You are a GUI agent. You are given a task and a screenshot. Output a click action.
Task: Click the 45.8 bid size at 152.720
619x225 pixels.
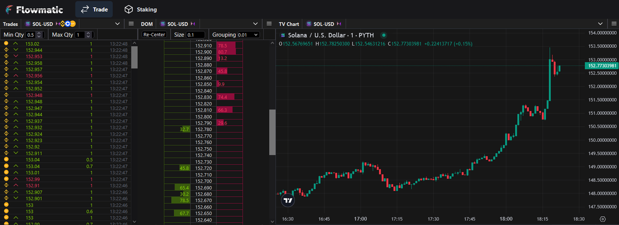pyautogui.click(x=185, y=168)
